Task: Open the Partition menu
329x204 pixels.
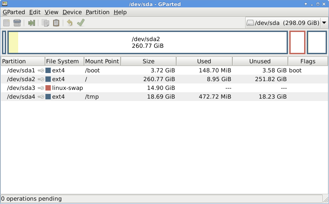Action: [98, 12]
